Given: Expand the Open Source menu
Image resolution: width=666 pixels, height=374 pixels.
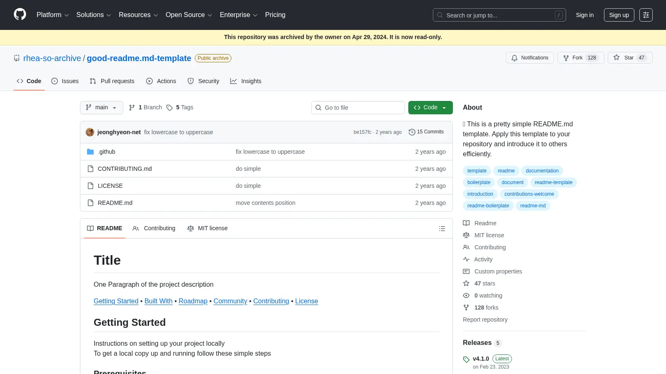Looking at the screenshot, I should (189, 15).
